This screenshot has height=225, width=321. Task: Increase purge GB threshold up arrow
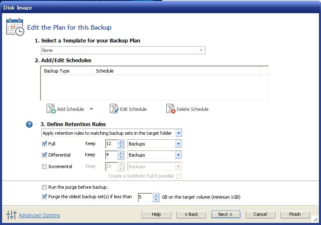click(156, 195)
